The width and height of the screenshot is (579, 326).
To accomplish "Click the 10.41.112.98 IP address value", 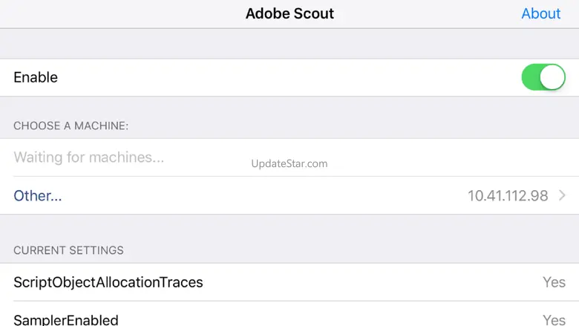I will [x=508, y=196].
